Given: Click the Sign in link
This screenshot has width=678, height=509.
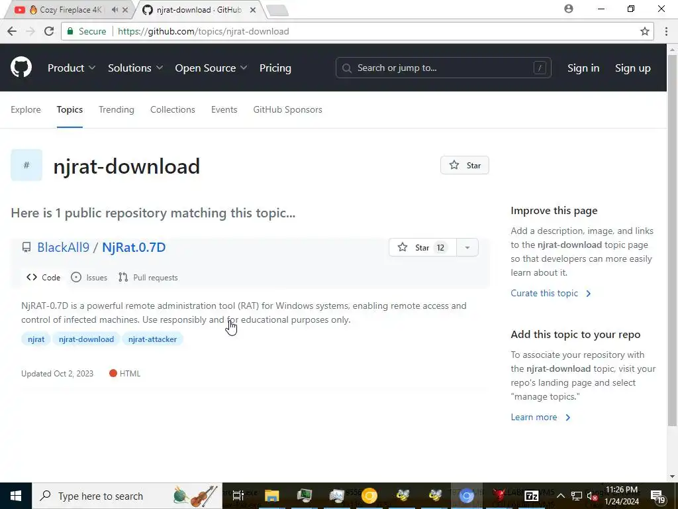Looking at the screenshot, I should [583, 68].
